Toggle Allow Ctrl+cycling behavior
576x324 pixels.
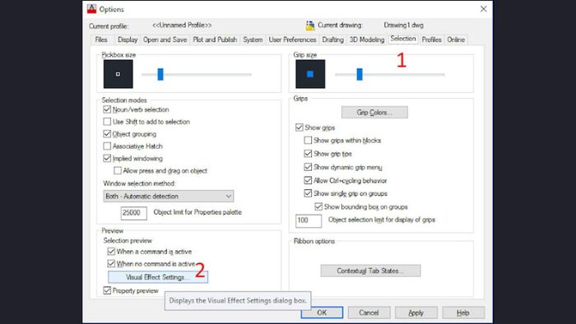pos(308,180)
